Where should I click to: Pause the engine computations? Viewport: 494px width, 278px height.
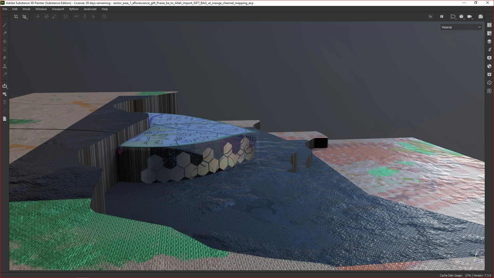click(442, 16)
